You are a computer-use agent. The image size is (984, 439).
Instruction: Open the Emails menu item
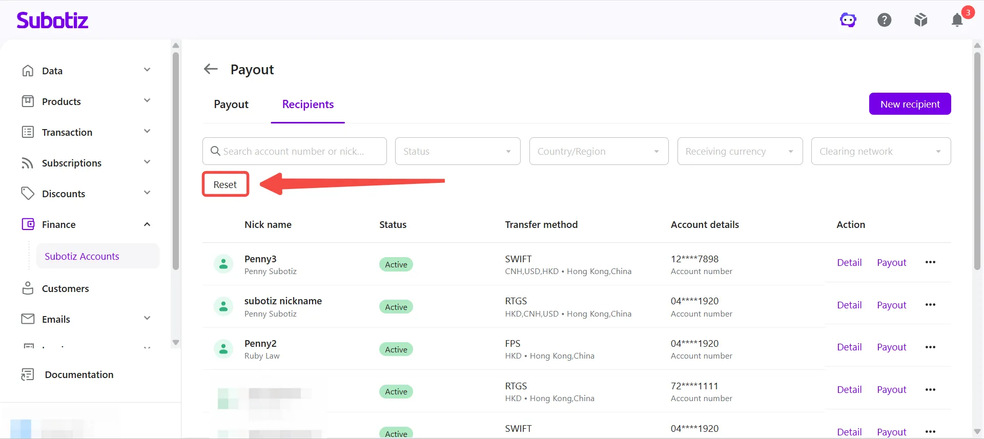(x=56, y=320)
